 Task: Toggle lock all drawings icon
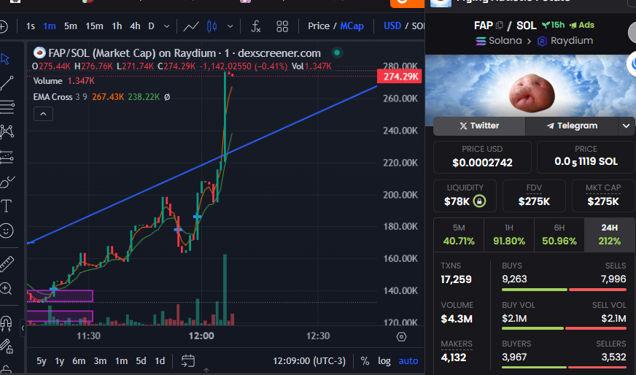tap(7, 347)
